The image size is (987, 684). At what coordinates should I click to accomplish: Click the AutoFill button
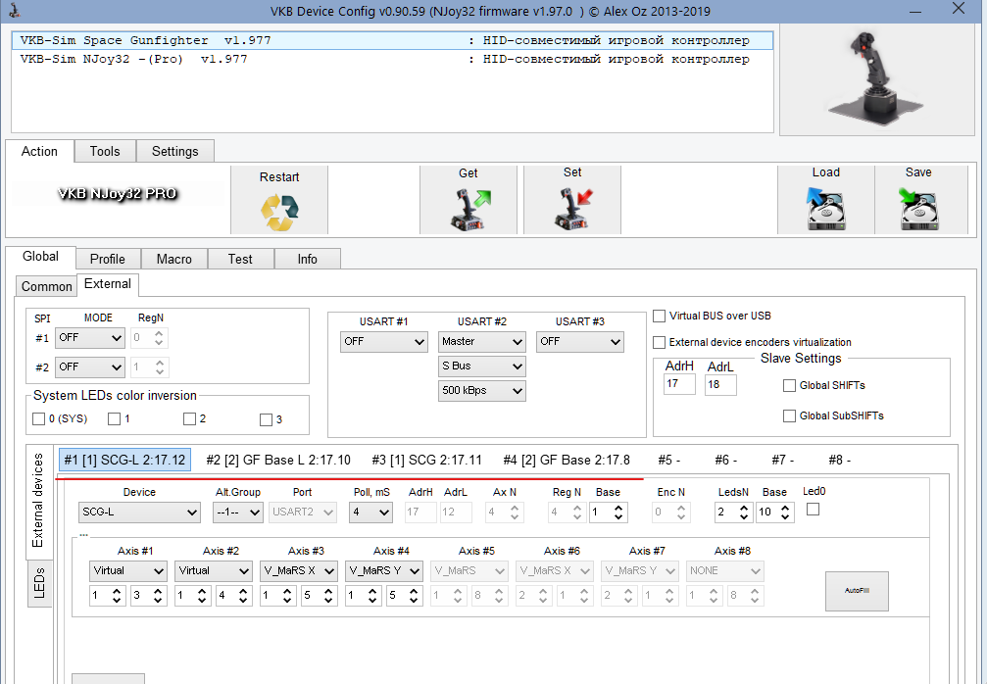coord(857,591)
